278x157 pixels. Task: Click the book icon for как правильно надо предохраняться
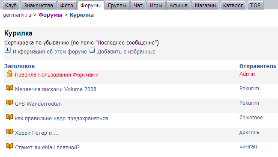pos(9,117)
